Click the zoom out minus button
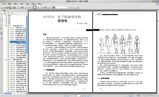The width and height of the screenshot is (159, 97). click(x=145, y=96)
